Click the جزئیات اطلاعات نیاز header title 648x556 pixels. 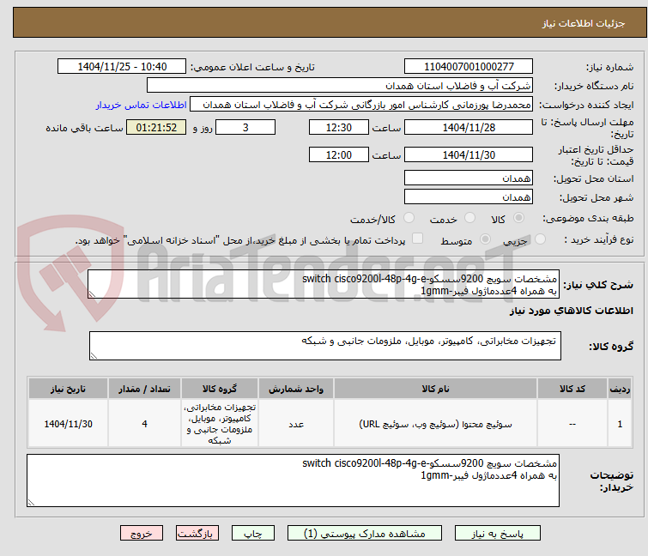tap(584, 23)
